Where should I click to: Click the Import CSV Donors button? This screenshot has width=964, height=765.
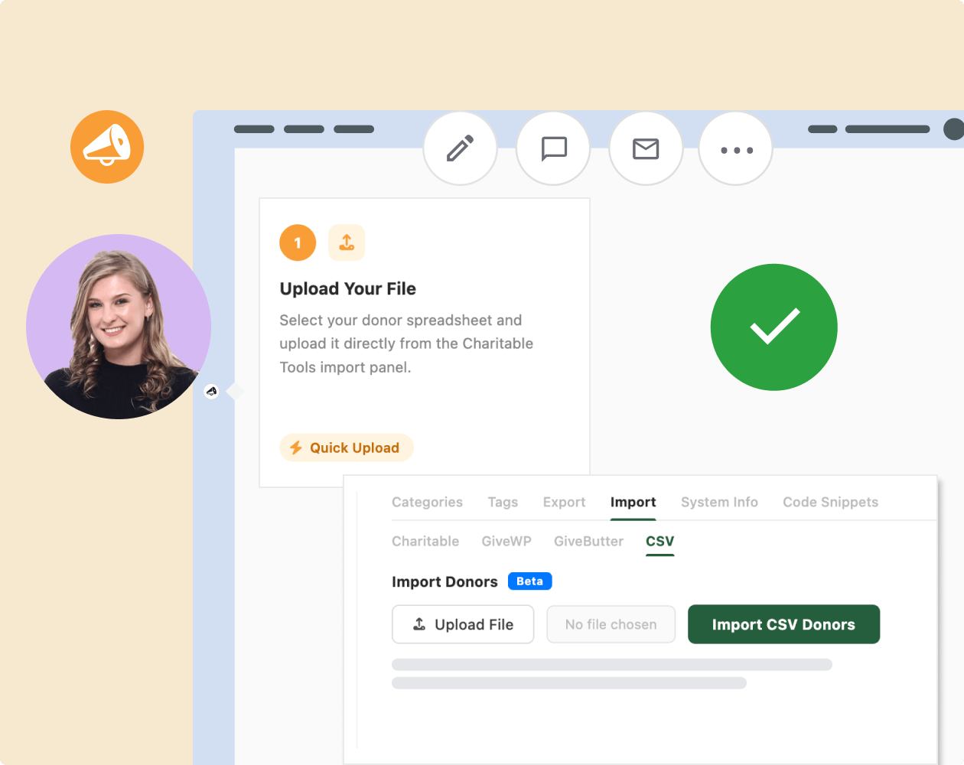pos(783,624)
